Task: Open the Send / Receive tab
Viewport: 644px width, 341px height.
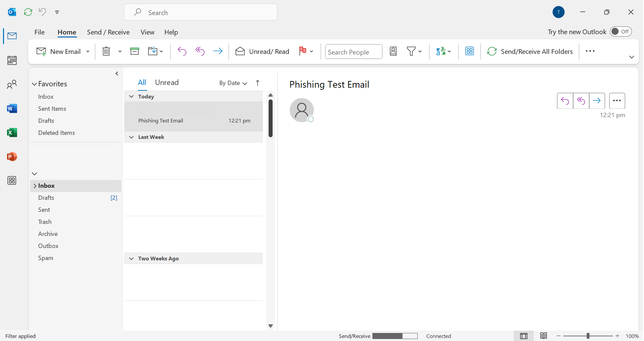Action: point(108,32)
